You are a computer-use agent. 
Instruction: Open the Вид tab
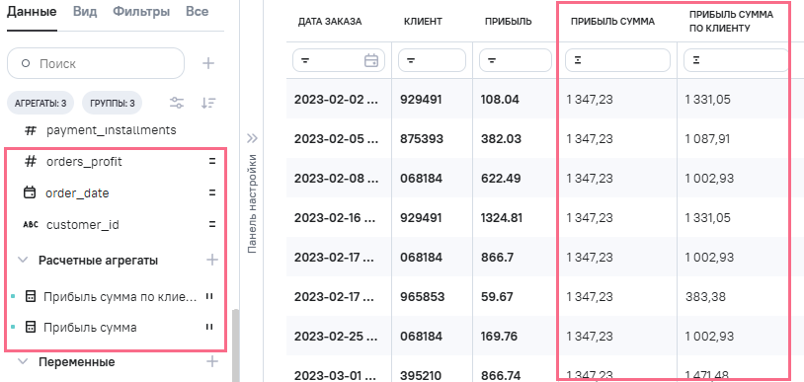click(x=85, y=12)
